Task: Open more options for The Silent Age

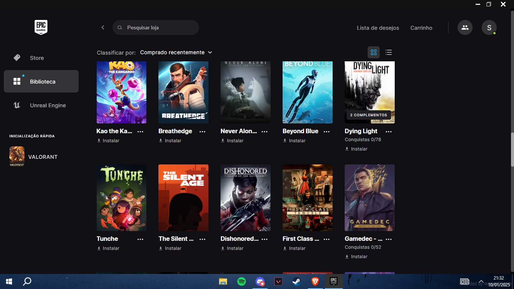Action: [202, 239]
